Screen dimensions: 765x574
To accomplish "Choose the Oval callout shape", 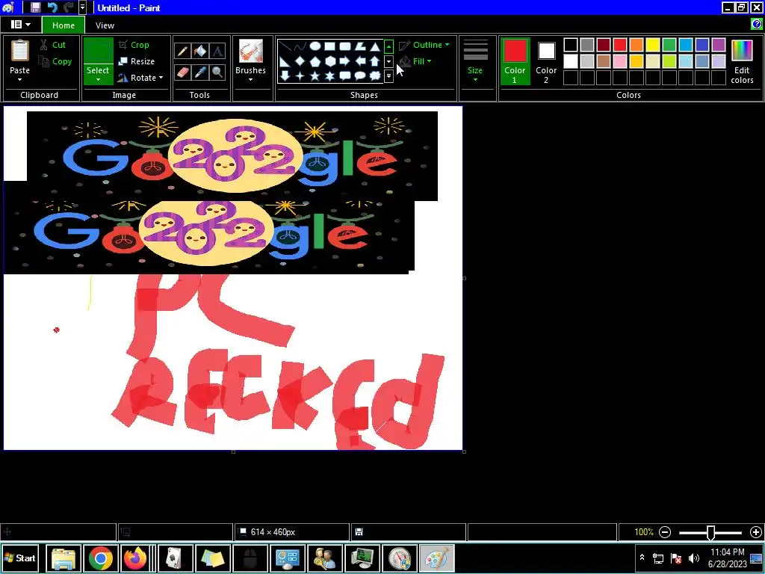I will [x=360, y=75].
